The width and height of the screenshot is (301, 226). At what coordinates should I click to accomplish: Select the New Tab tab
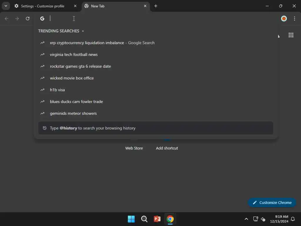(x=116, y=6)
